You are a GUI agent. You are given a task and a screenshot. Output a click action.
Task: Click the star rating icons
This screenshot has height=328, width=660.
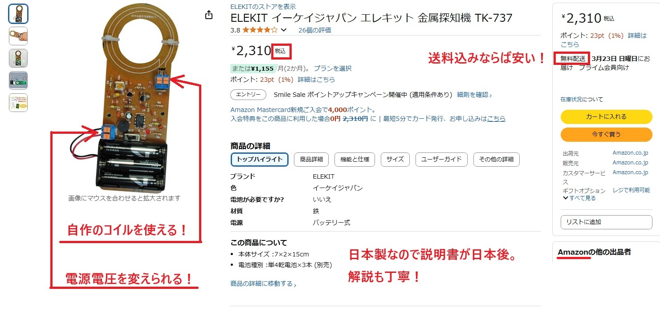[260, 30]
